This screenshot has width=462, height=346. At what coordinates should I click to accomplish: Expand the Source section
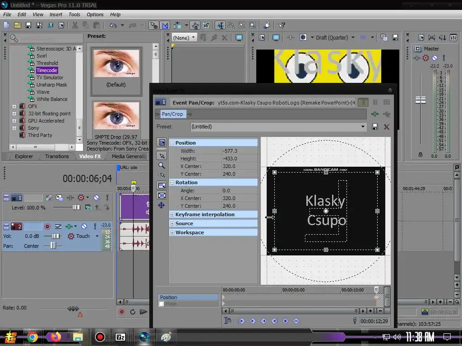(172, 223)
